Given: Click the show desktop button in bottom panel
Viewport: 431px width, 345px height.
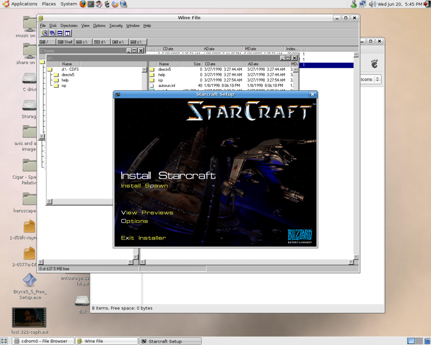Looking at the screenshot, I should 4,341.
